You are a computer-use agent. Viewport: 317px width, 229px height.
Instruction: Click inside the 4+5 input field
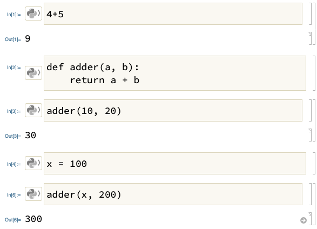tap(173, 14)
